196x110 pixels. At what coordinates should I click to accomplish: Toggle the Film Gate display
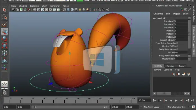[x=39, y=10]
